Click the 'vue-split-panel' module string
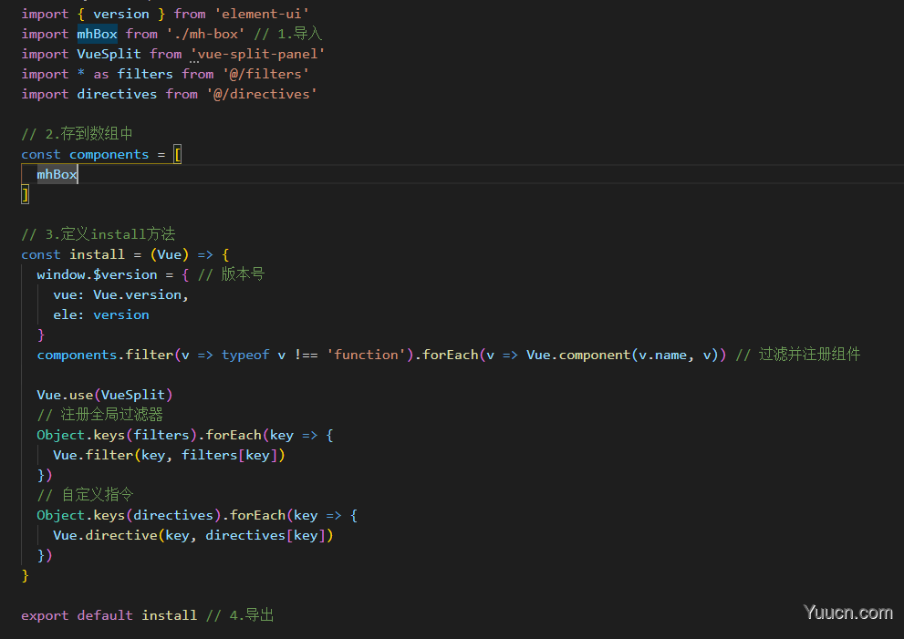Image resolution: width=904 pixels, height=639 pixels. [x=257, y=54]
